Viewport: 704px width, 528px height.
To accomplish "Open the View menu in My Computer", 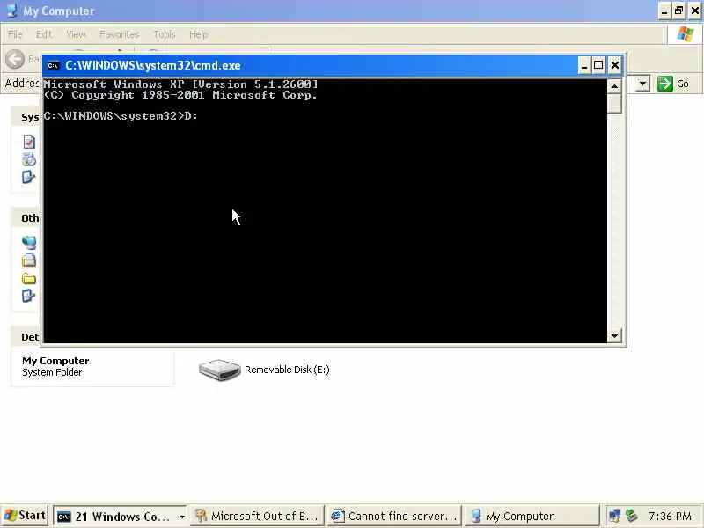I will click(x=76, y=34).
